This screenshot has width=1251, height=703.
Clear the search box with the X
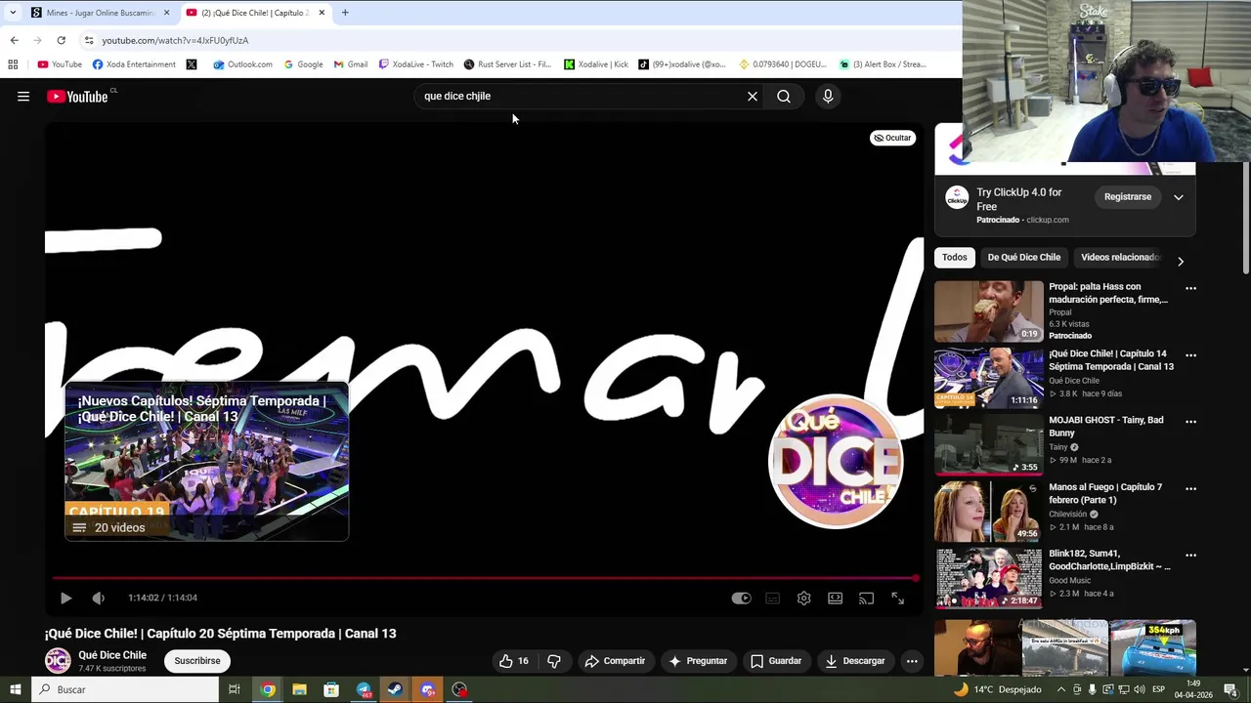pos(753,96)
